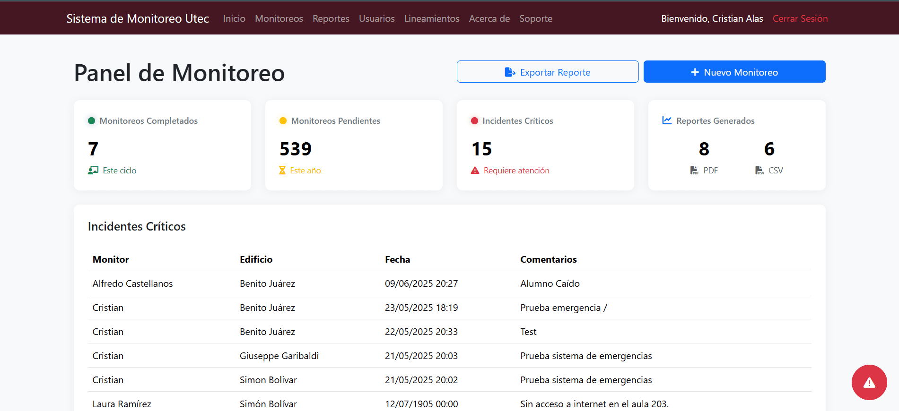Click the Fecha column header
Viewport: 899px width, 411px height.
click(x=397, y=259)
